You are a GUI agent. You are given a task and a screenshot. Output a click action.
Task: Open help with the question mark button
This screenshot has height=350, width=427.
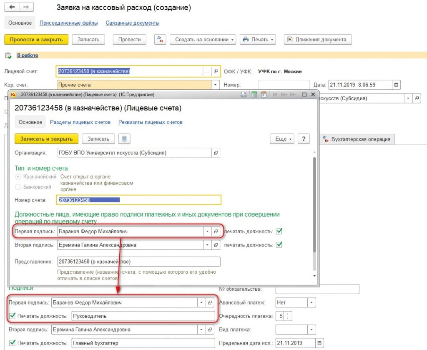[304, 138]
